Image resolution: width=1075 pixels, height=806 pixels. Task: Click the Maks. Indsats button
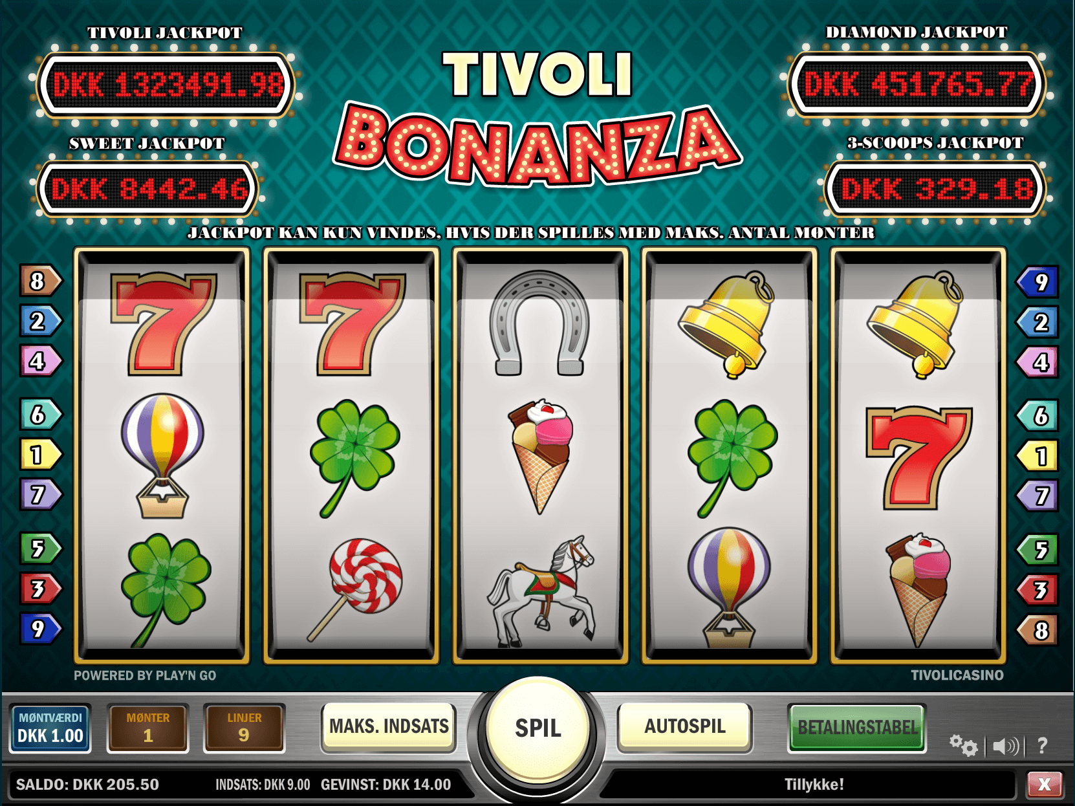coord(389,727)
